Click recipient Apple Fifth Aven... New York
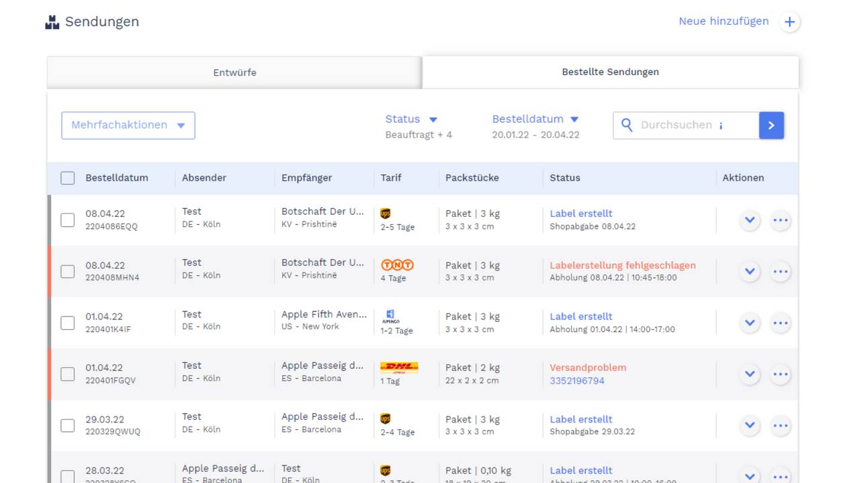This screenshot has height=483, width=860. [x=325, y=320]
